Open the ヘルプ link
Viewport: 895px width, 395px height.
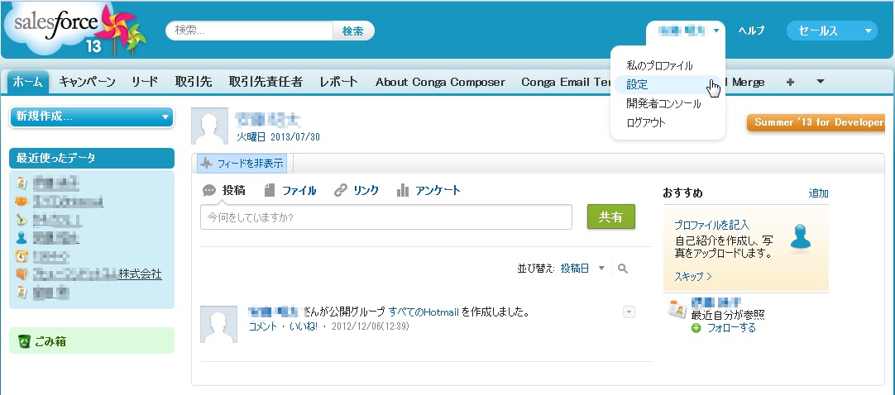pyautogui.click(x=751, y=31)
